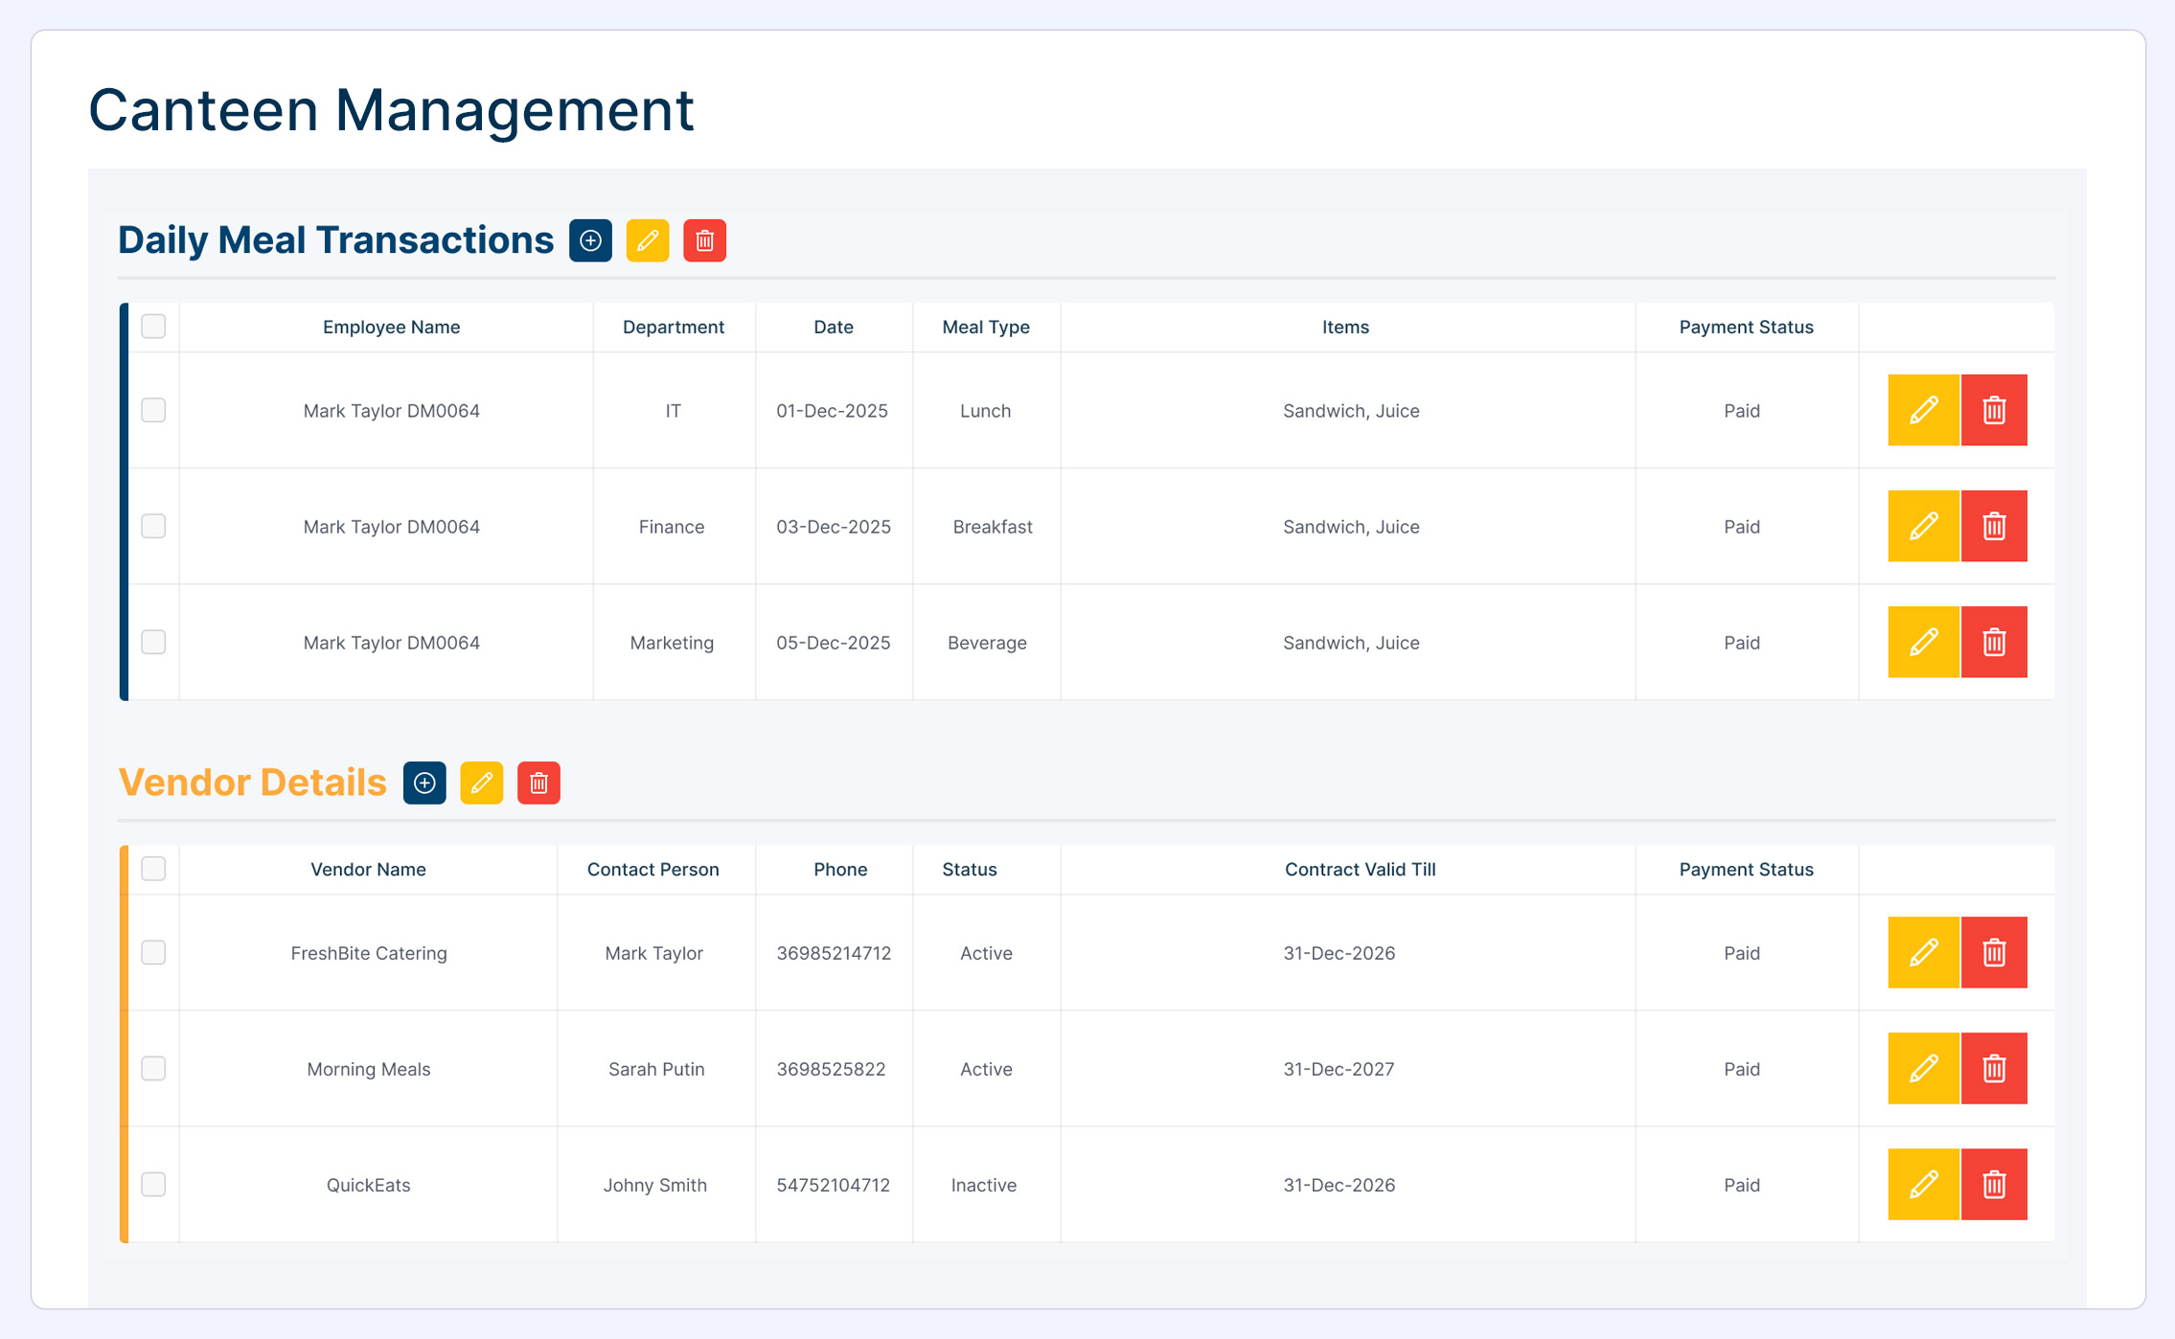Click edit icon beside Daily Meal Transactions heading

point(648,240)
